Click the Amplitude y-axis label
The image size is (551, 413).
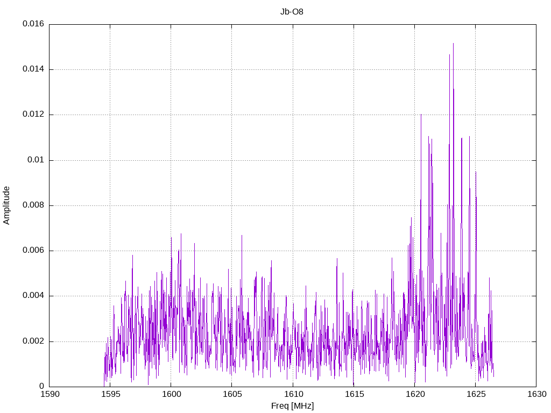[x=6, y=205]
